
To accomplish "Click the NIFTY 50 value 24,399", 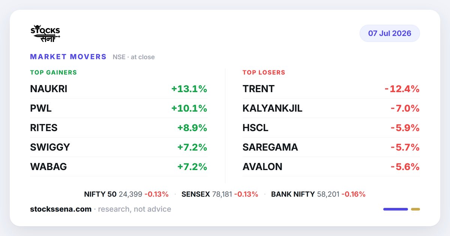I will pos(130,194).
